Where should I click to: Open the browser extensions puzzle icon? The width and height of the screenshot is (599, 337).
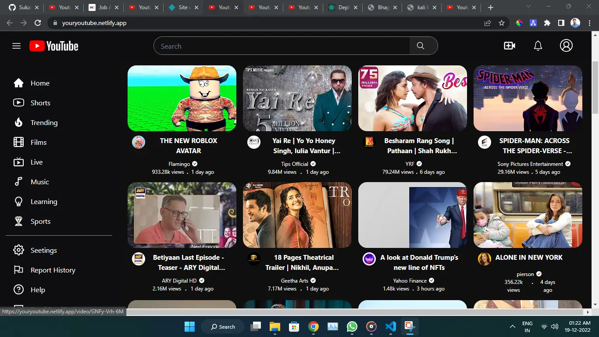pyautogui.click(x=547, y=23)
